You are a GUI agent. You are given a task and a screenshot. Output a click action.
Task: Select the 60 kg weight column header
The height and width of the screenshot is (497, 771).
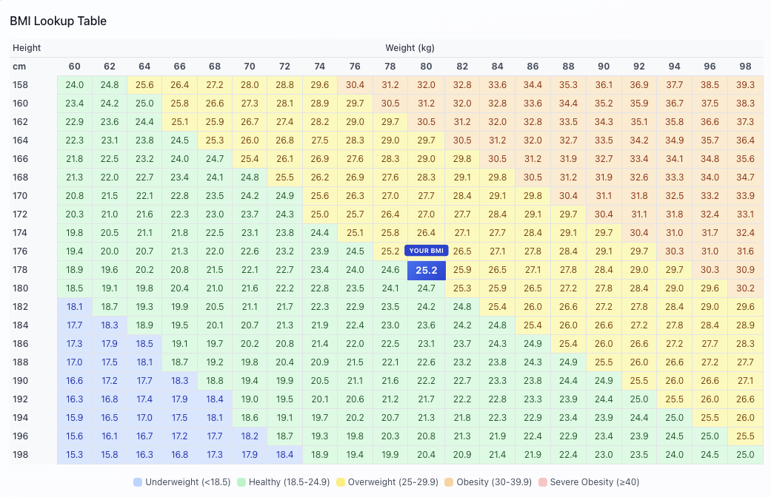[x=74, y=66]
